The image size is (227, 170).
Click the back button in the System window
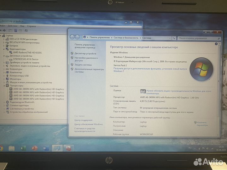click(72, 37)
